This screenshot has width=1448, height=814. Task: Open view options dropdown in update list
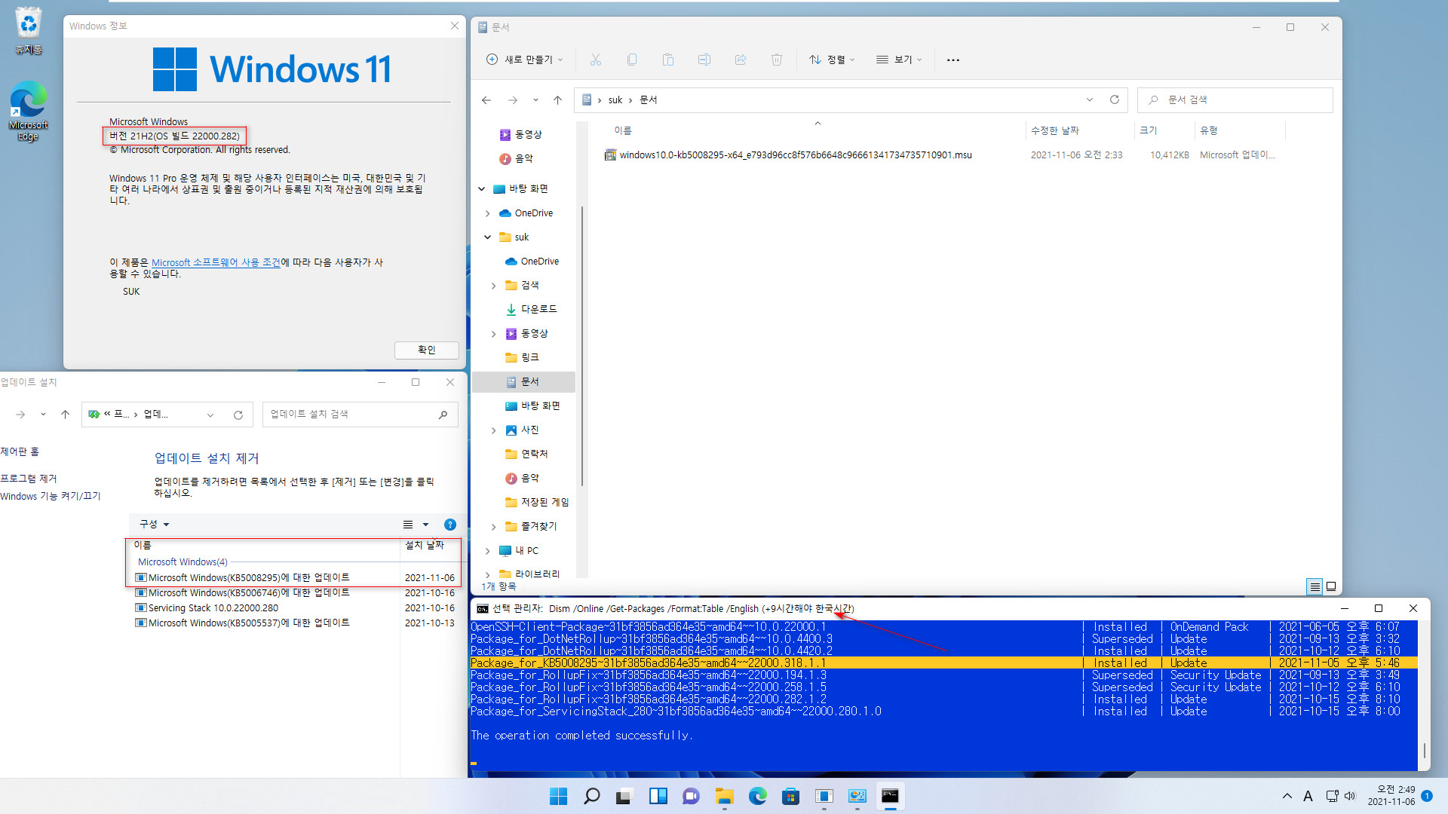(x=425, y=525)
